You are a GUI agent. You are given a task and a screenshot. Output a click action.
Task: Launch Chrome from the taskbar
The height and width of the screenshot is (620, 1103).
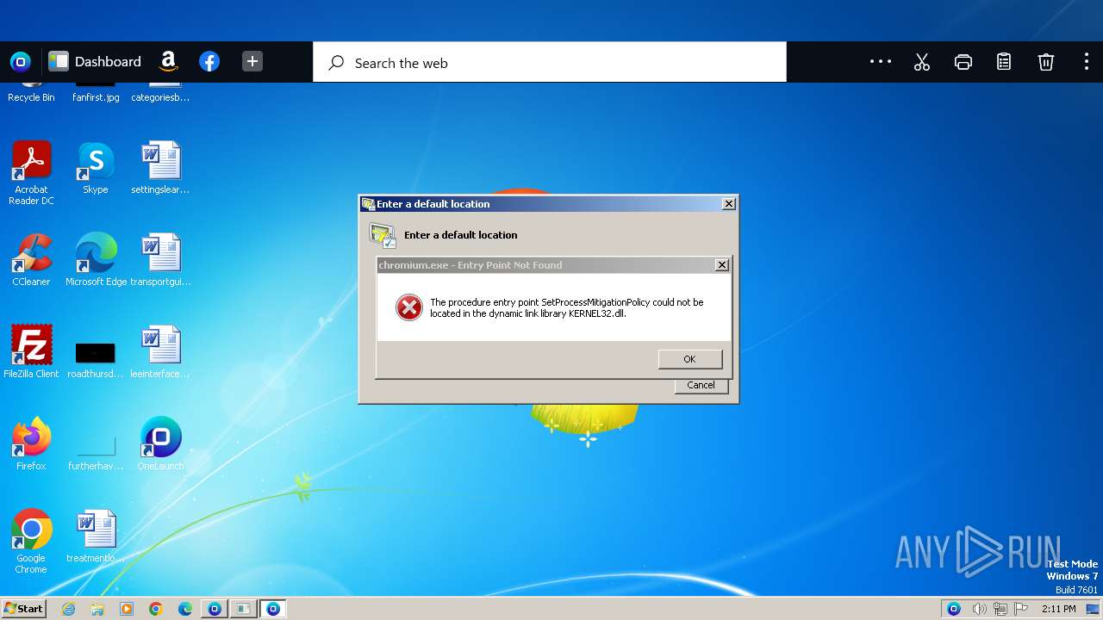point(156,609)
